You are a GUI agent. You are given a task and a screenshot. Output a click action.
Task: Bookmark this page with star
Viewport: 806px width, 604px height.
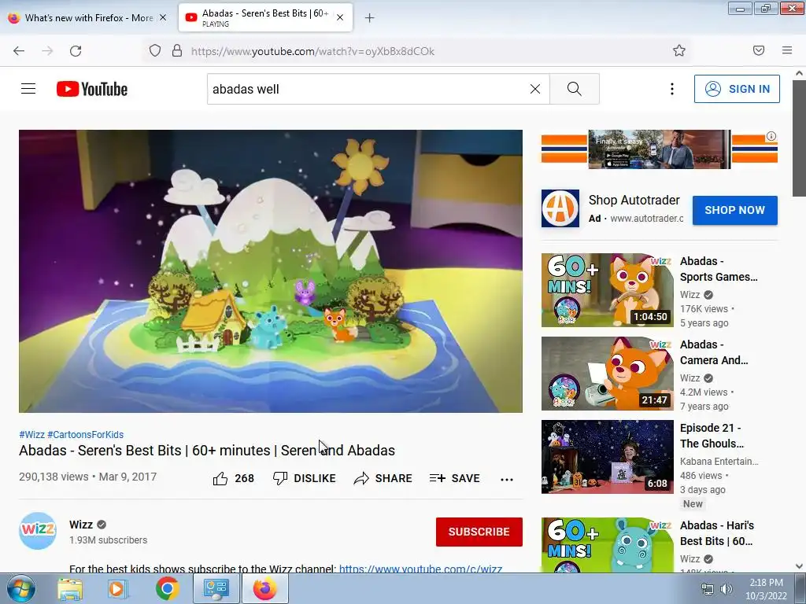[x=679, y=50]
